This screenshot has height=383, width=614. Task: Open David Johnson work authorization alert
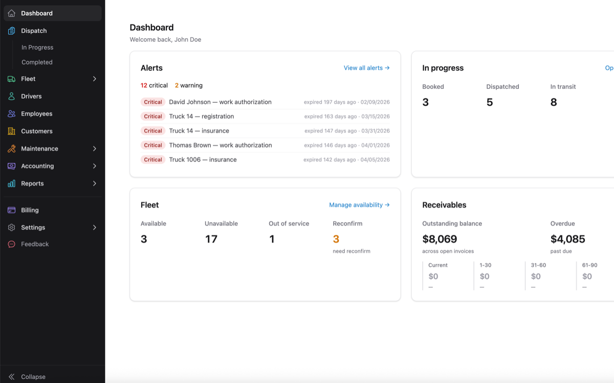tap(265, 102)
